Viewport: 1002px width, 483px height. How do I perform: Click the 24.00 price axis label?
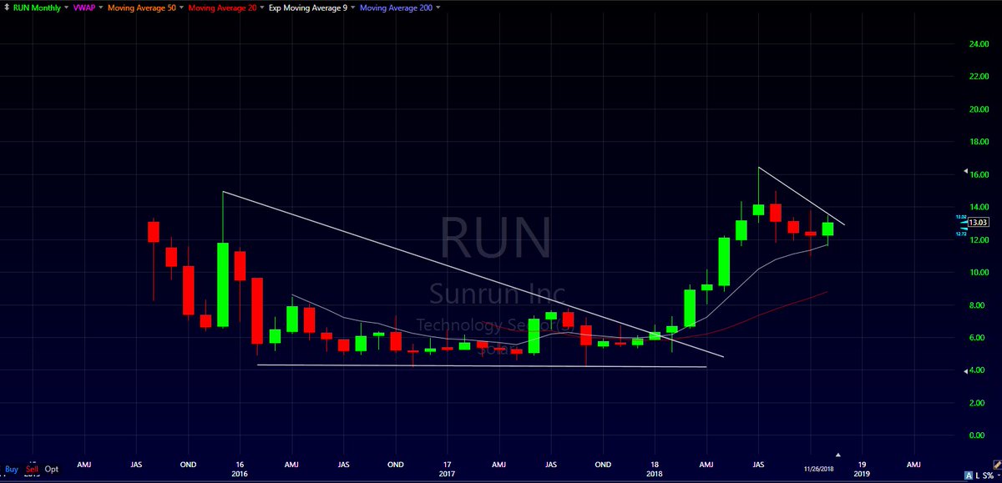pyautogui.click(x=979, y=44)
